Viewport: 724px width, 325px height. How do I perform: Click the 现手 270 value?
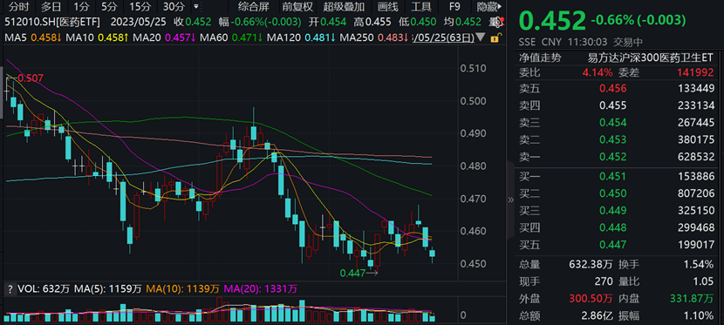[604, 281]
